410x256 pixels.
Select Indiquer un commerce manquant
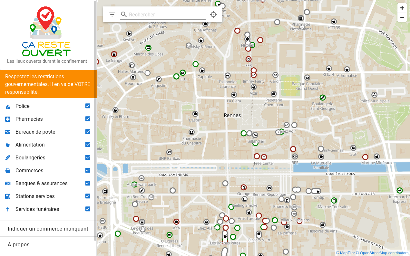pyautogui.click(x=48, y=229)
